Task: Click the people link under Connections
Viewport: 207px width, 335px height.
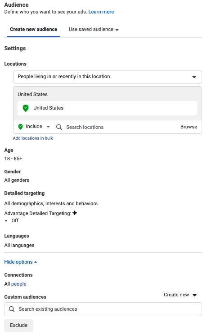Action: click(19, 284)
